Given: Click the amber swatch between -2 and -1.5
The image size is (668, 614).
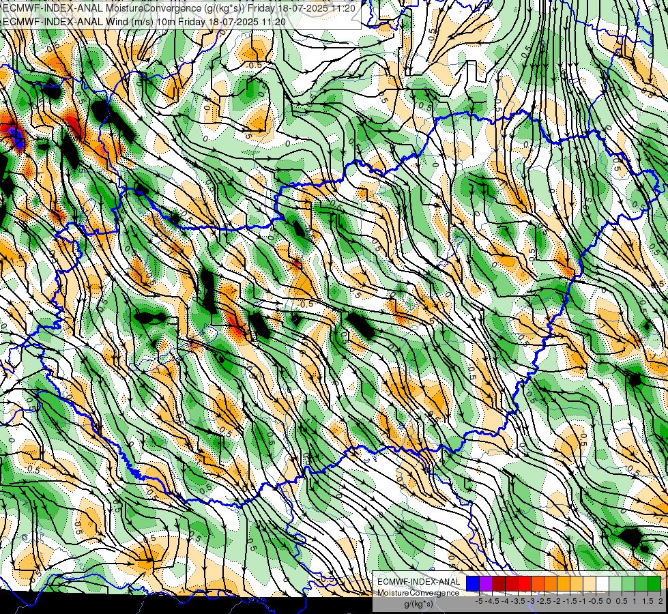Looking at the screenshot, I should tap(564, 584).
